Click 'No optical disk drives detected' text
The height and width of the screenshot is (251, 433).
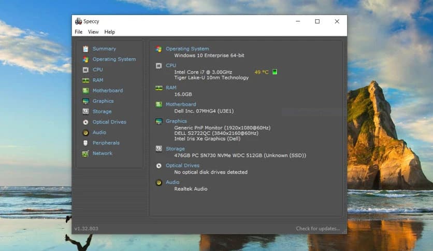[x=211, y=172]
